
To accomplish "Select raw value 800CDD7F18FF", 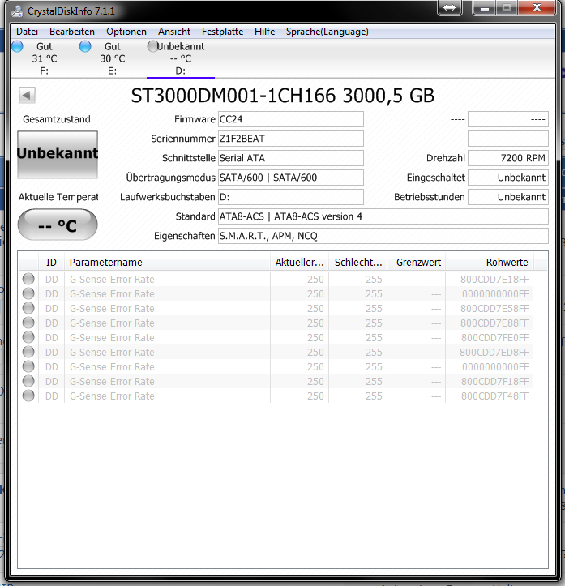I will click(494, 382).
